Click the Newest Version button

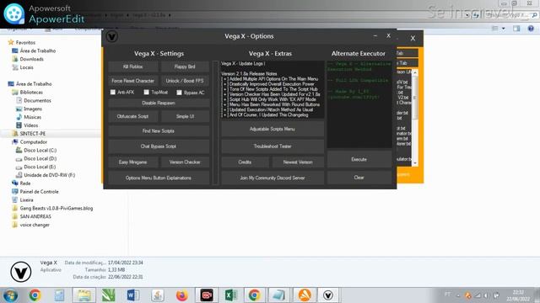pos(298,162)
